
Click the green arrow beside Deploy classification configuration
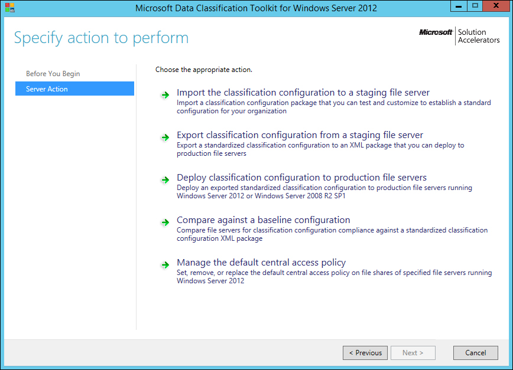(165, 179)
